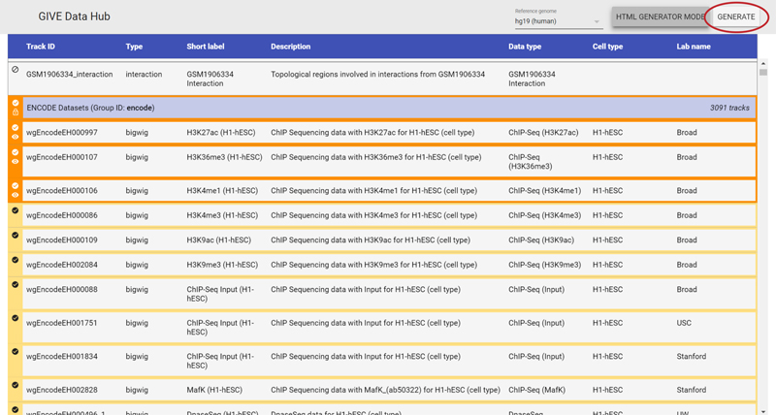Toggle the check icon for wgEncodeEH000109
Screen dimensions: 776x415
(16, 235)
